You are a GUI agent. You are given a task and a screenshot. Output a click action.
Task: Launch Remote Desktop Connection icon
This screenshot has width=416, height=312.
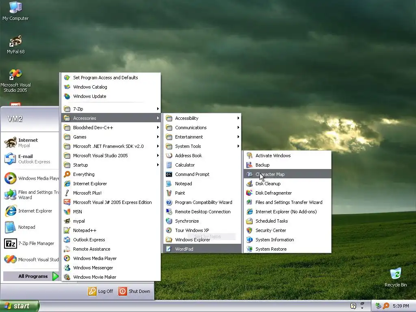click(169, 212)
